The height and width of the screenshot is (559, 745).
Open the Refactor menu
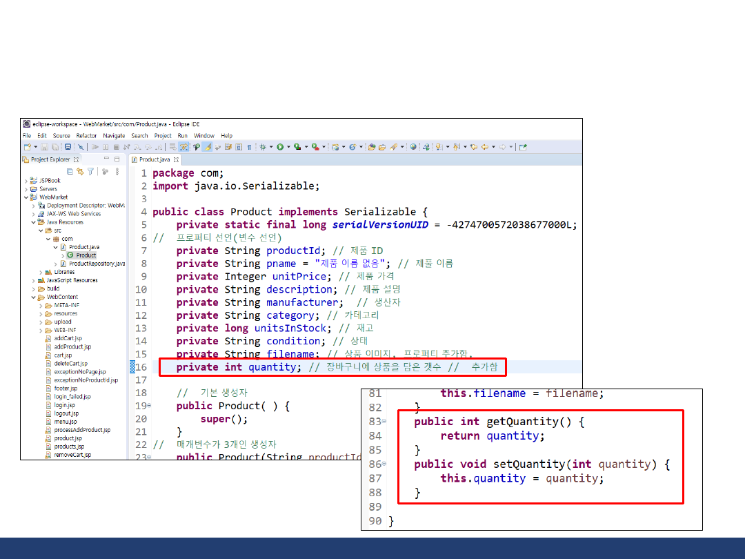coord(86,136)
